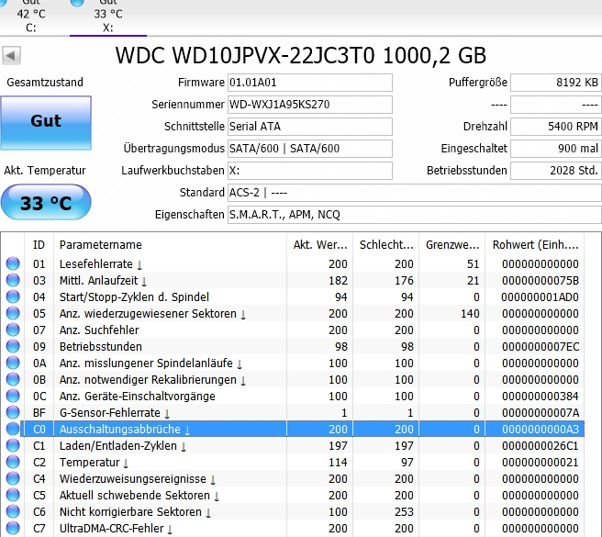Click status orb for Wiederzuweisungsereignisse row
The image size is (602, 537).
(13, 478)
